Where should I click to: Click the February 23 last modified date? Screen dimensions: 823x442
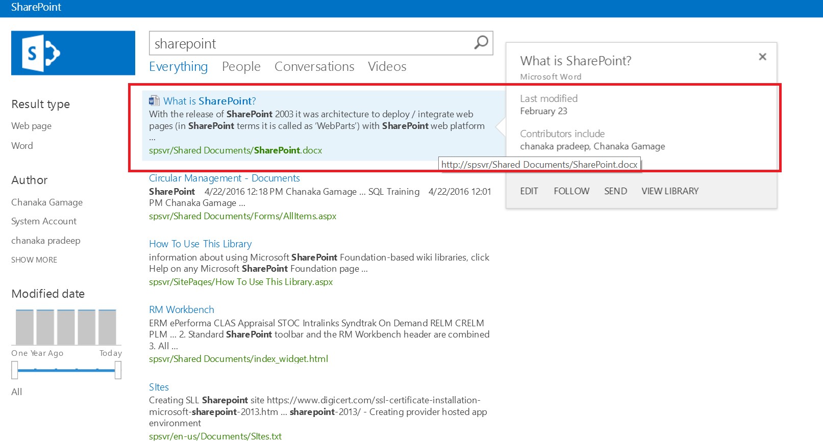click(x=543, y=111)
